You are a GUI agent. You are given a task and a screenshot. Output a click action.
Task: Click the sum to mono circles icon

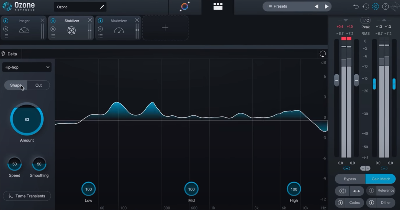coord(342,191)
